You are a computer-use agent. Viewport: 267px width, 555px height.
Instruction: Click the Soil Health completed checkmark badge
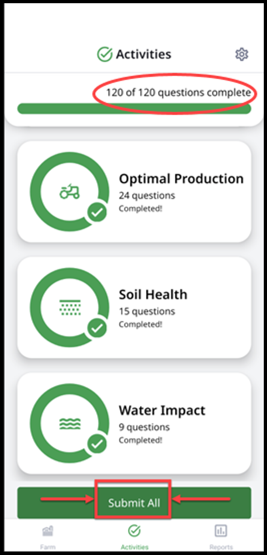[97, 328]
